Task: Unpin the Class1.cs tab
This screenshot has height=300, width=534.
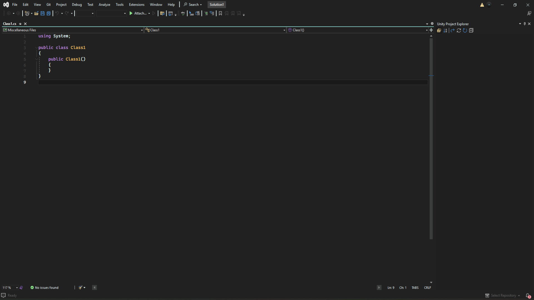Action: (20, 24)
